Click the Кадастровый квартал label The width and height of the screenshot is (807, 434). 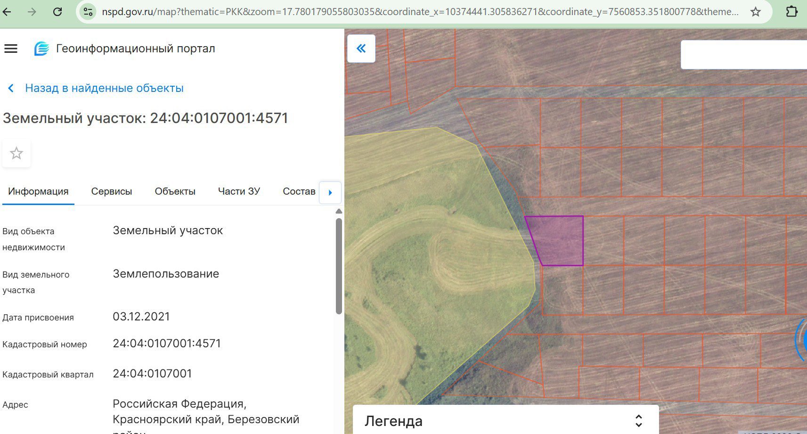coord(48,375)
